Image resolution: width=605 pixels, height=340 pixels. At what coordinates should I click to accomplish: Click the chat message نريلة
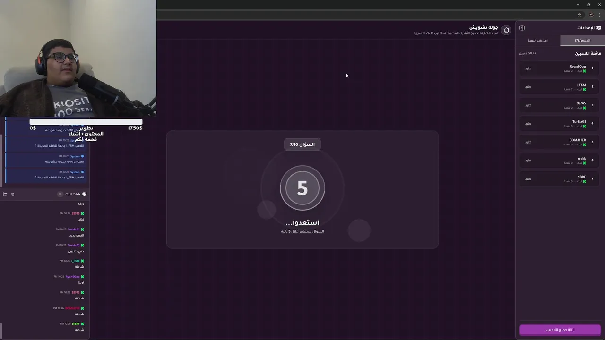point(80,282)
